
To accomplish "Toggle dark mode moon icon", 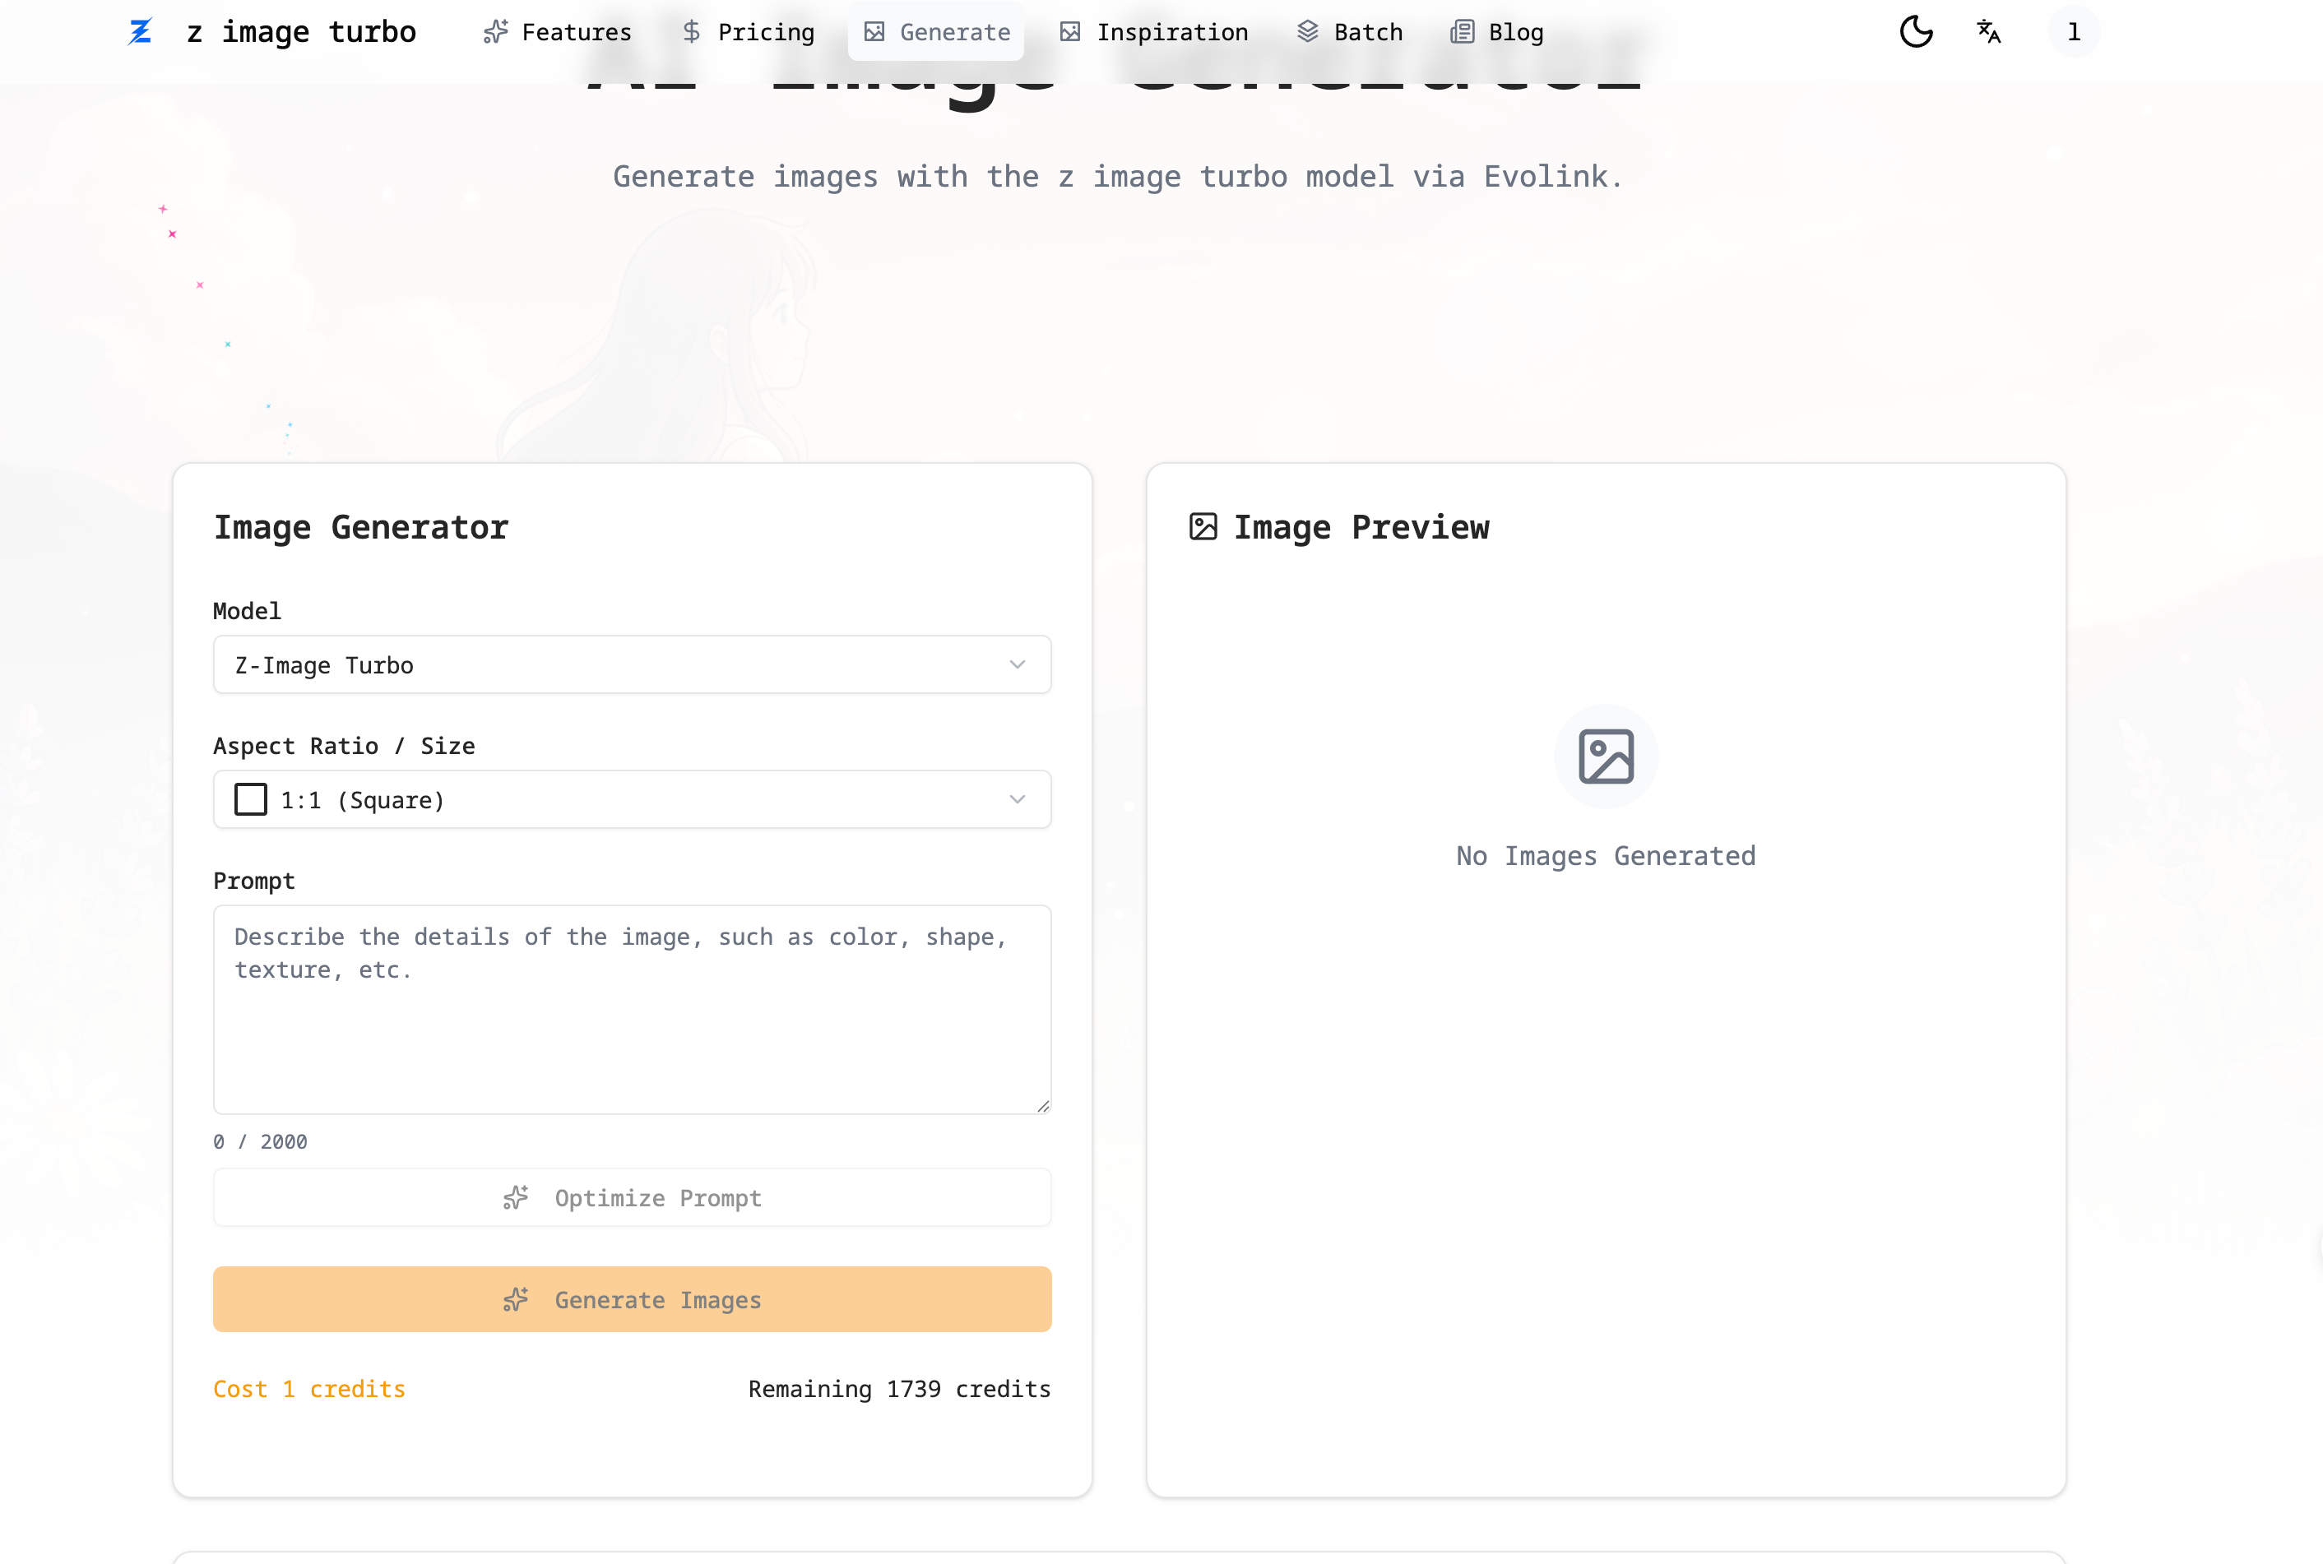I will (1915, 32).
